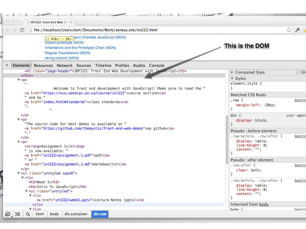Click the Regular Expressions (MDN) link
Viewport: 306px width, 229px height.
[68, 53]
